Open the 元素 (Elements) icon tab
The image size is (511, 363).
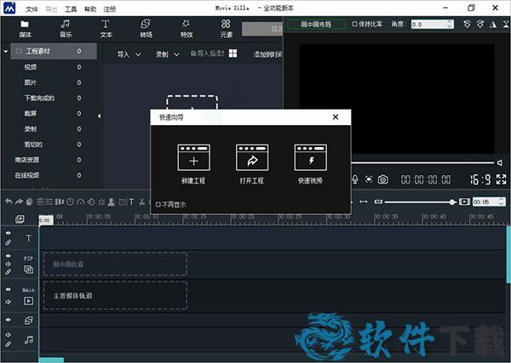coord(226,28)
